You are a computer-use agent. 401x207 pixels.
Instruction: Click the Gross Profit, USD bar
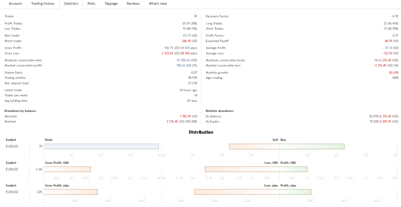point(67,169)
